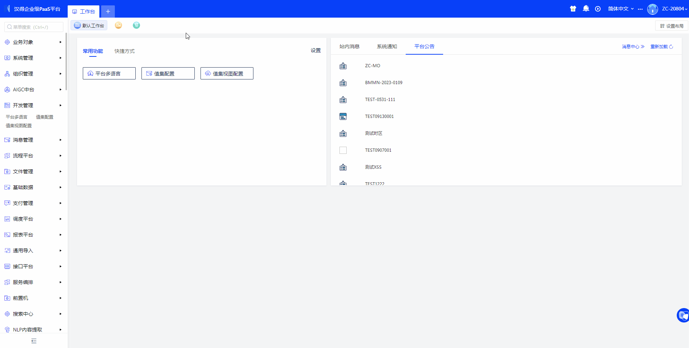
Task: Expand the 业务对象 menu
Action: (33, 42)
